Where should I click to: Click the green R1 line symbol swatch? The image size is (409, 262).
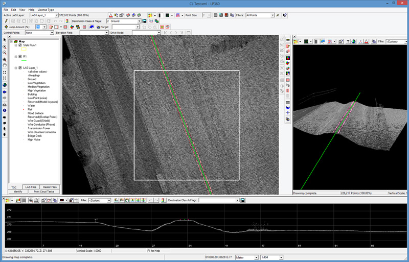coord(24,60)
